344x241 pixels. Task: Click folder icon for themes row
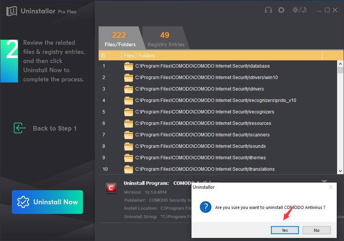tap(128, 158)
